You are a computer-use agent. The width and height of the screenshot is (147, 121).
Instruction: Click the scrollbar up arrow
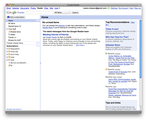(140, 108)
